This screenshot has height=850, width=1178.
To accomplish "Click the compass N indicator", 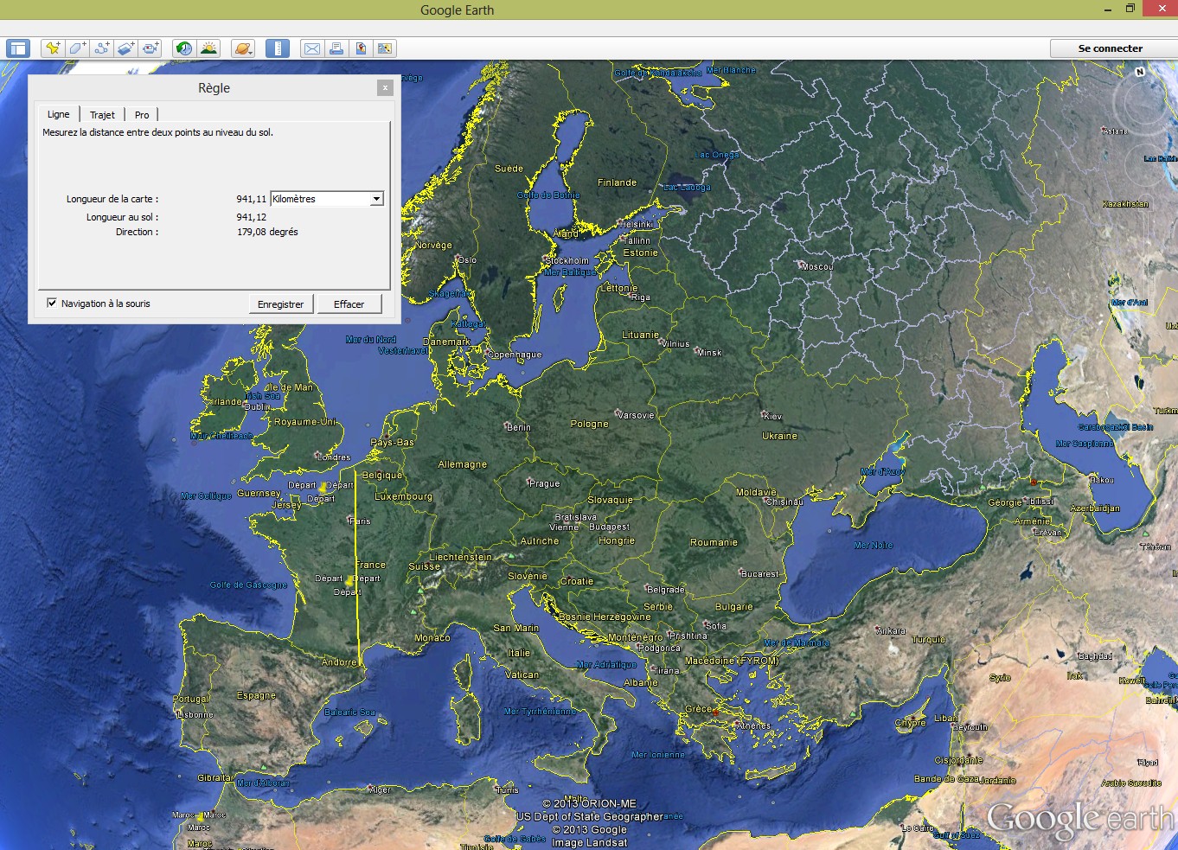I will [x=1140, y=72].
